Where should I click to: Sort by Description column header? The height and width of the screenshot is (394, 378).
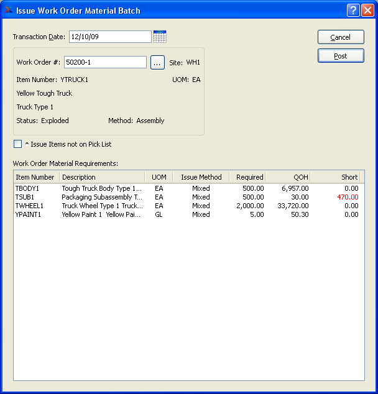102,177
